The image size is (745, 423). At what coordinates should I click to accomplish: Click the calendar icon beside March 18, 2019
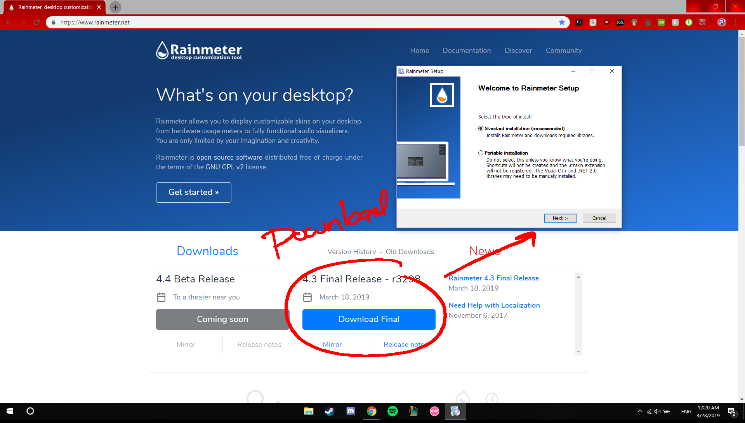pos(307,297)
